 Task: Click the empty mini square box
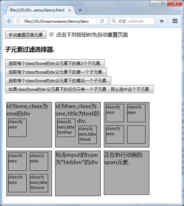point(136,134)
